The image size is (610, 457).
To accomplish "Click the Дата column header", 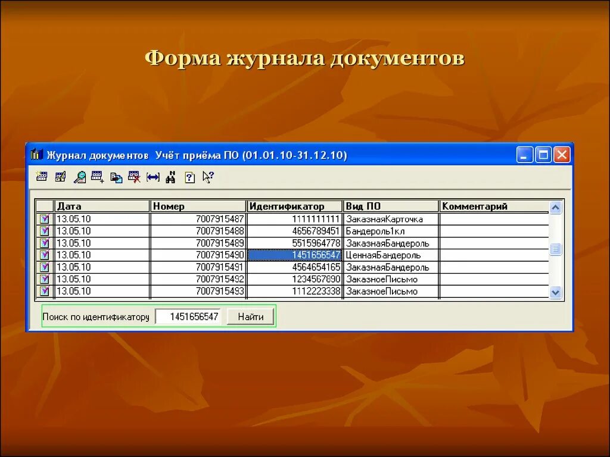I will coord(102,206).
